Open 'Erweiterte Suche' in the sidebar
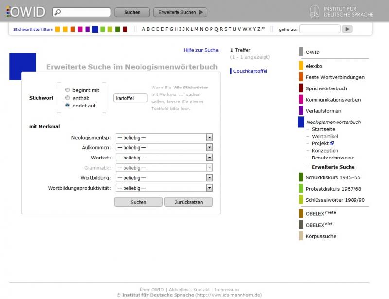This screenshot has height=299, width=389. tap(333, 167)
